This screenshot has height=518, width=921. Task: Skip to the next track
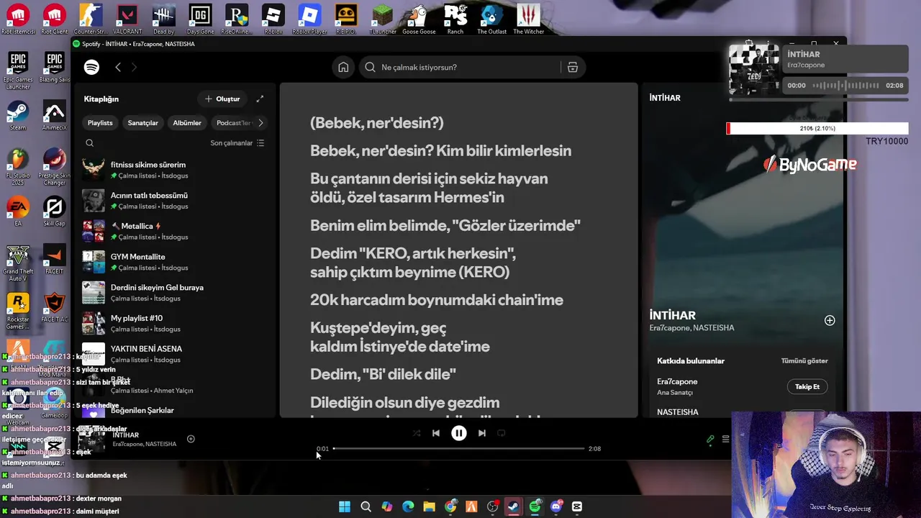(x=482, y=433)
